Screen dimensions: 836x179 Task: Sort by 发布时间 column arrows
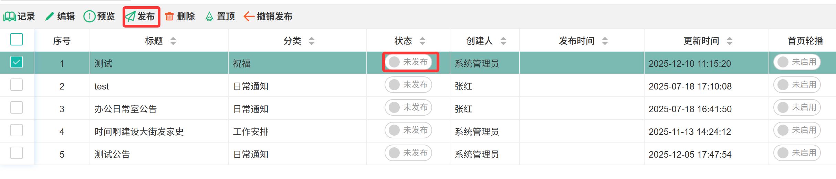click(x=605, y=41)
